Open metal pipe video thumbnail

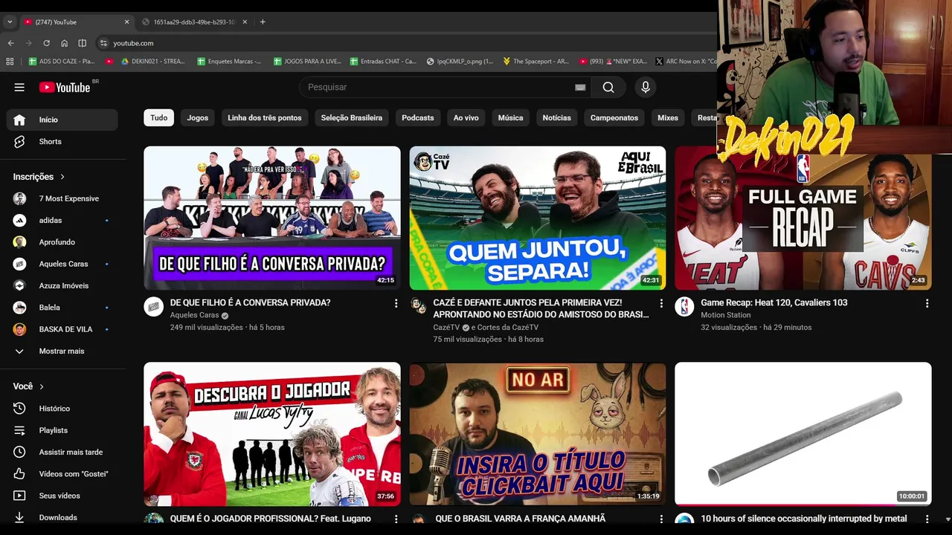[x=803, y=434]
